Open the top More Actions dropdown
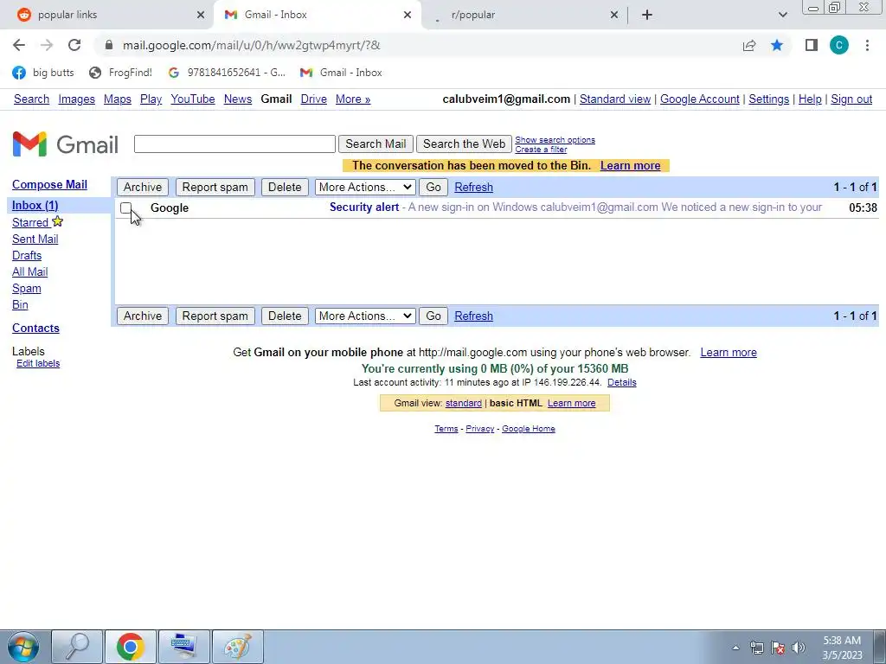This screenshot has height=664, width=886. pos(365,187)
